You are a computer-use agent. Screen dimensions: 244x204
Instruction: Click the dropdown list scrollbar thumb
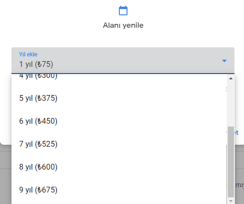pyautogui.click(x=231, y=162)
